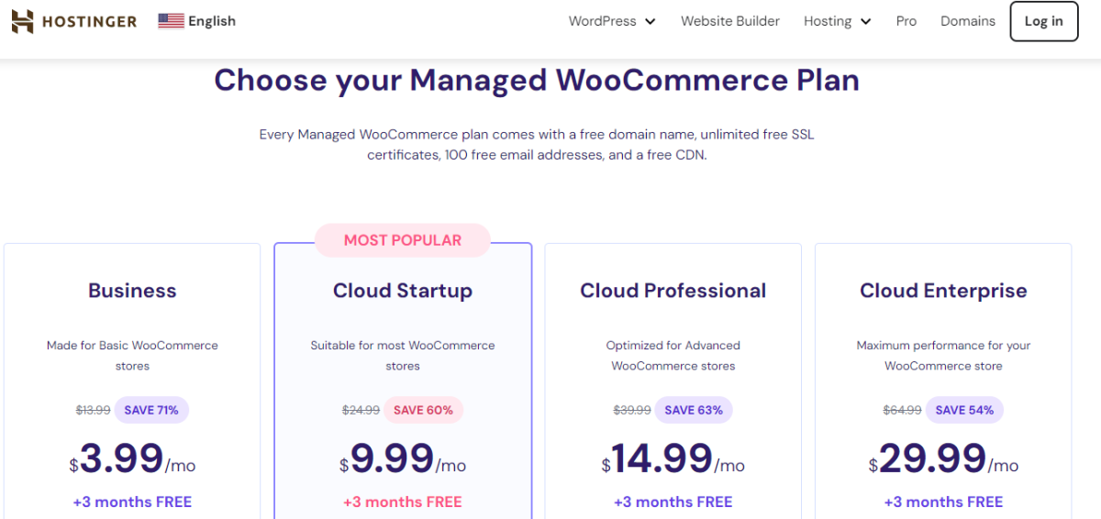Click the Made for Basic WooCommerce stores description

click(x=132, y=356)
